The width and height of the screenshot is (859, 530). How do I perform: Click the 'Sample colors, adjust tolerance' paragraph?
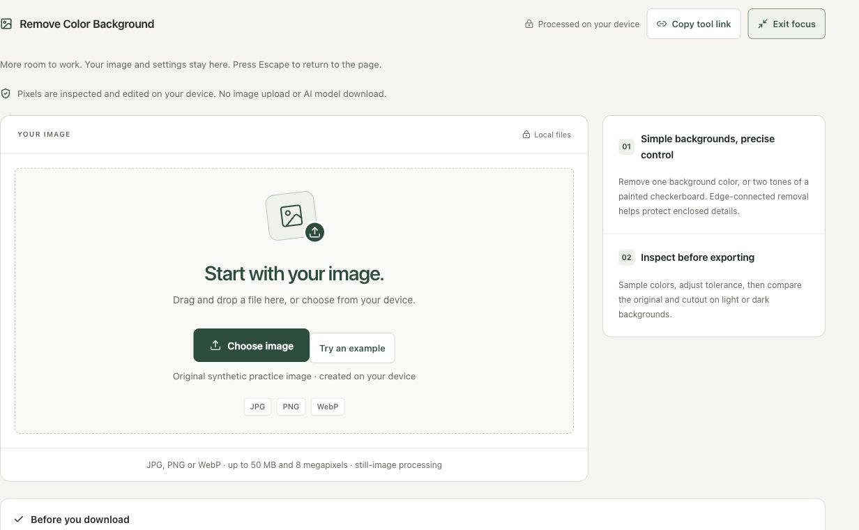(x=710, y=299)
